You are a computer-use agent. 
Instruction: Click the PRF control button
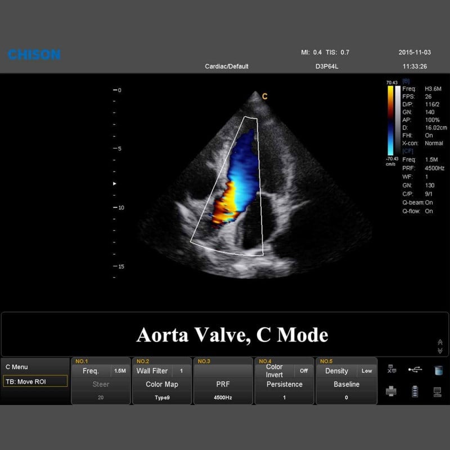(223, 384)
